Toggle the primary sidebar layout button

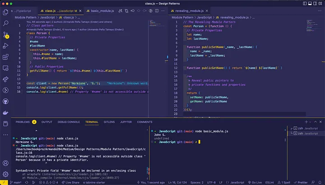tap(305, 4)
